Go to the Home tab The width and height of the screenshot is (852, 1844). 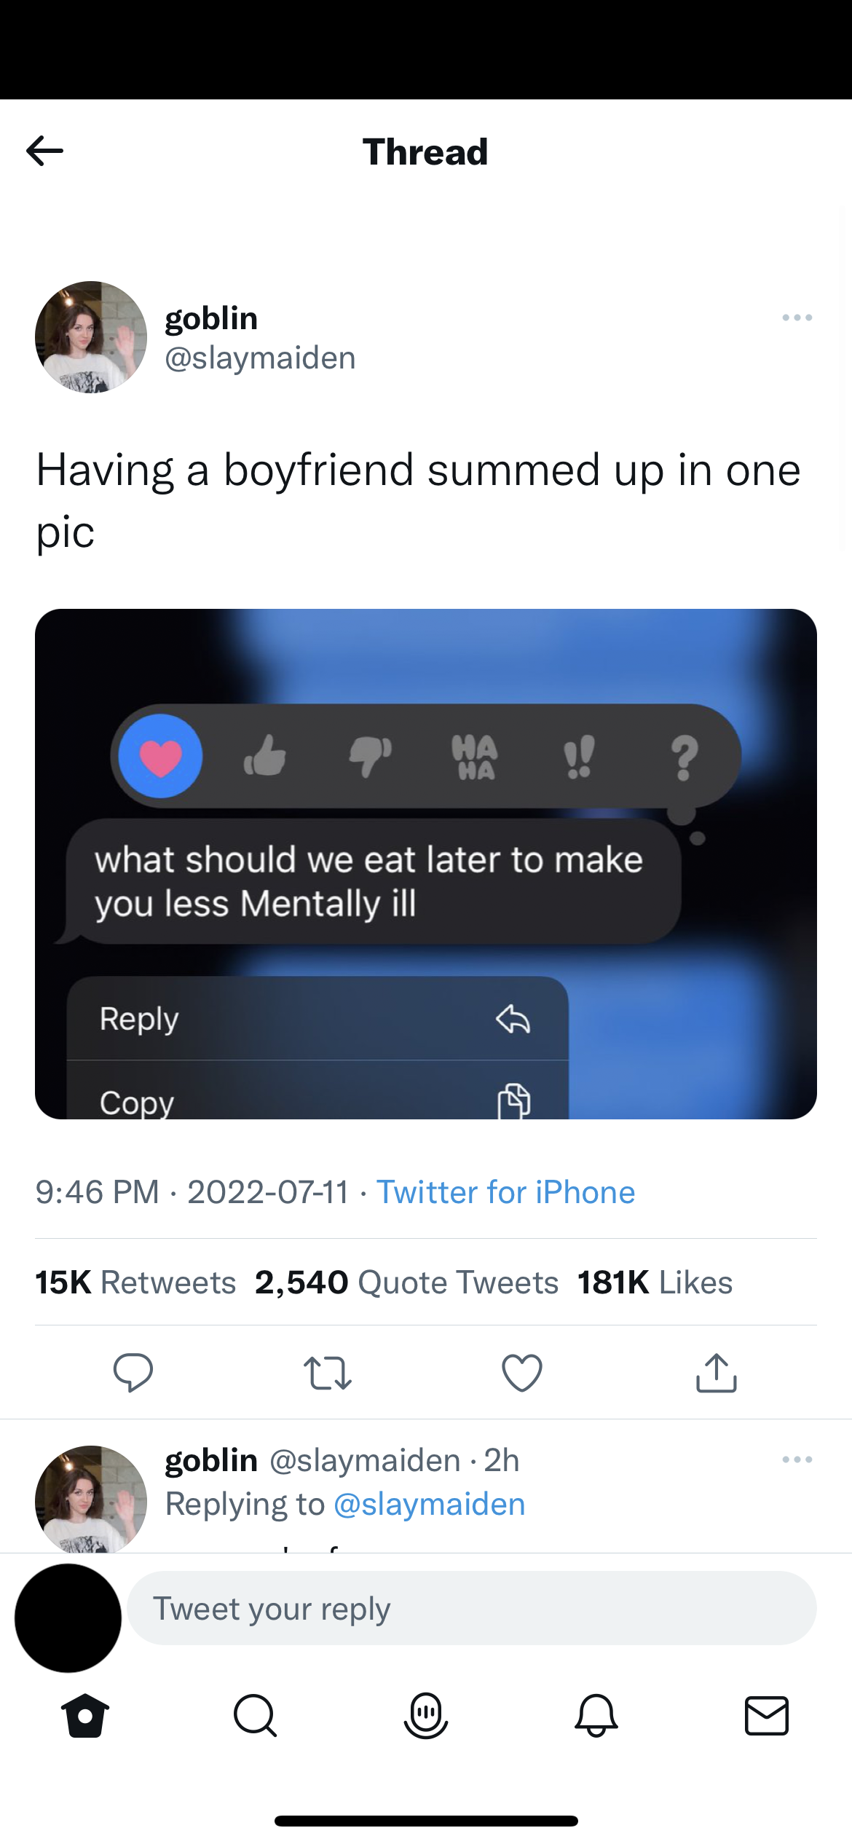[x=85, y=1716]
